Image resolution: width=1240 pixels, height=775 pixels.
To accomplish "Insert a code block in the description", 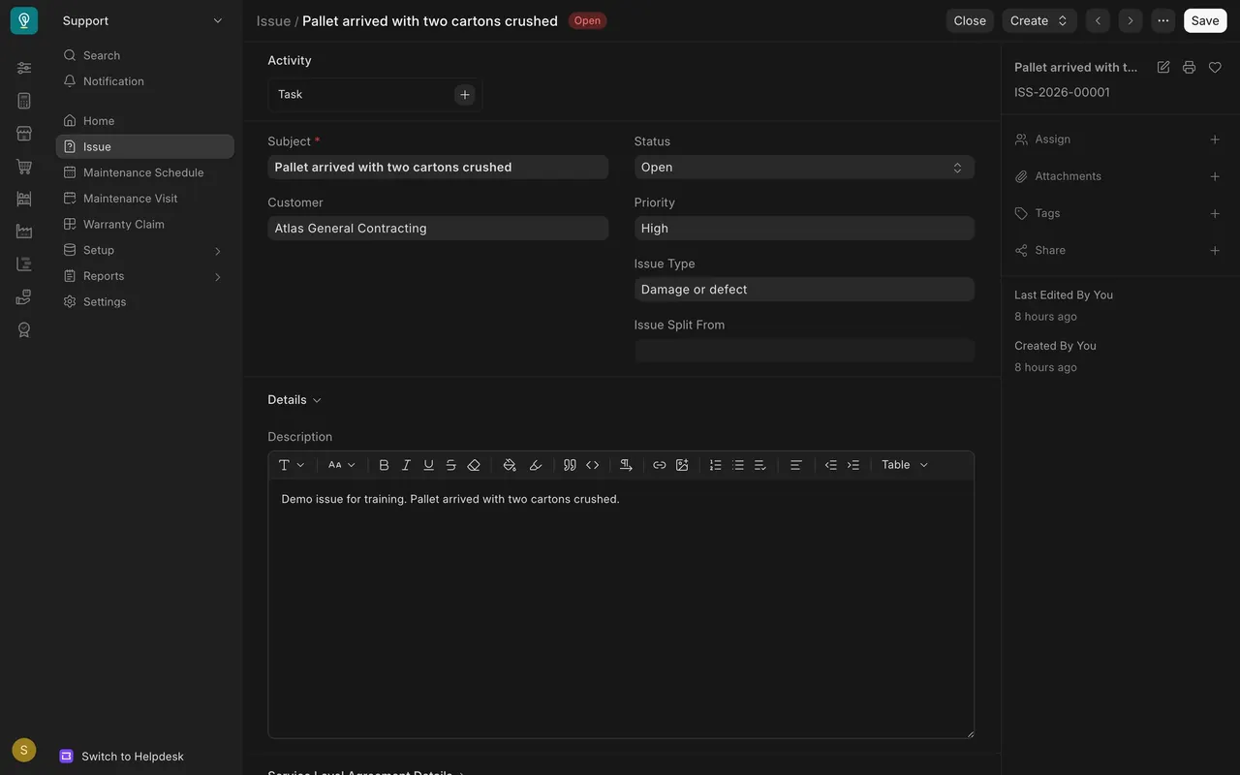I will coord(593,465).
